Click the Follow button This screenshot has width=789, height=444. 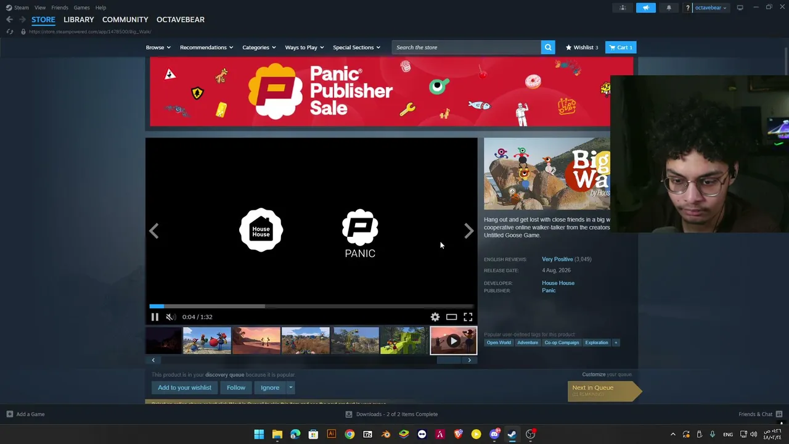[x=236, y=388]
